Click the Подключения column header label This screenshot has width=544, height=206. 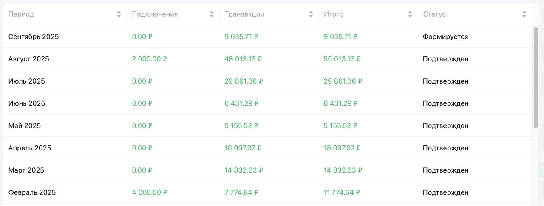(155, 14)
